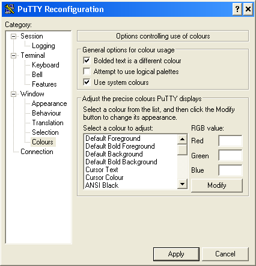Open Keyboard settings category
The image size is (256, 266).
coord(46,65)
